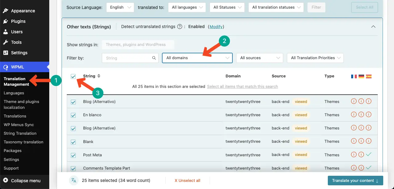Click the Users person icon in sidebar
This screenshot has height=189, width=394.
(6, 32)
